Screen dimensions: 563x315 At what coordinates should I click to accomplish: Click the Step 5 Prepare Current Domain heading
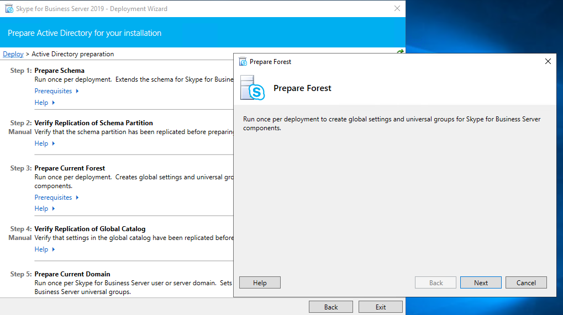point(72,274)
